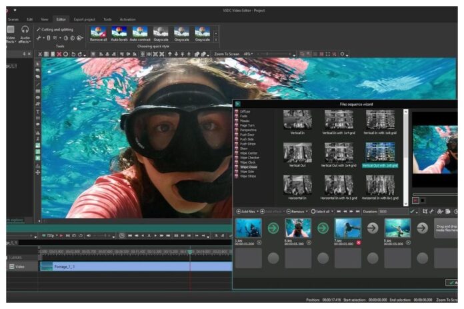Screen dimensions: 464x309
Task: Apply the Auto contrast quick style
Action: [140, 34]
